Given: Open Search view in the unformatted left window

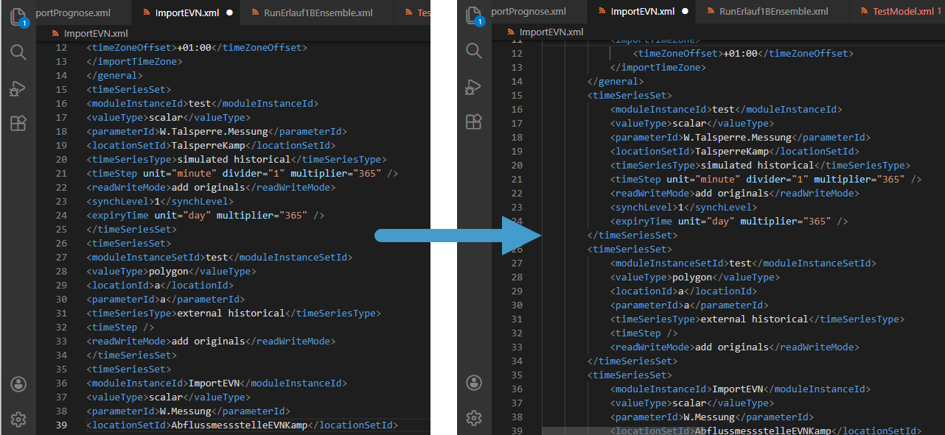Looking at the screenshot, I should click(18, 52).
